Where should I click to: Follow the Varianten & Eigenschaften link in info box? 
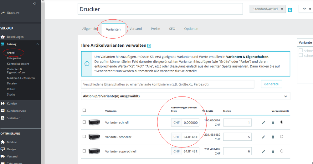[247, 57]
